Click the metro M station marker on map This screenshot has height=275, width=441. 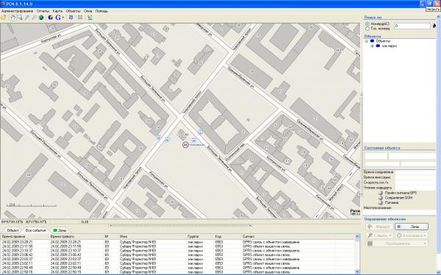tap(185, 144)
